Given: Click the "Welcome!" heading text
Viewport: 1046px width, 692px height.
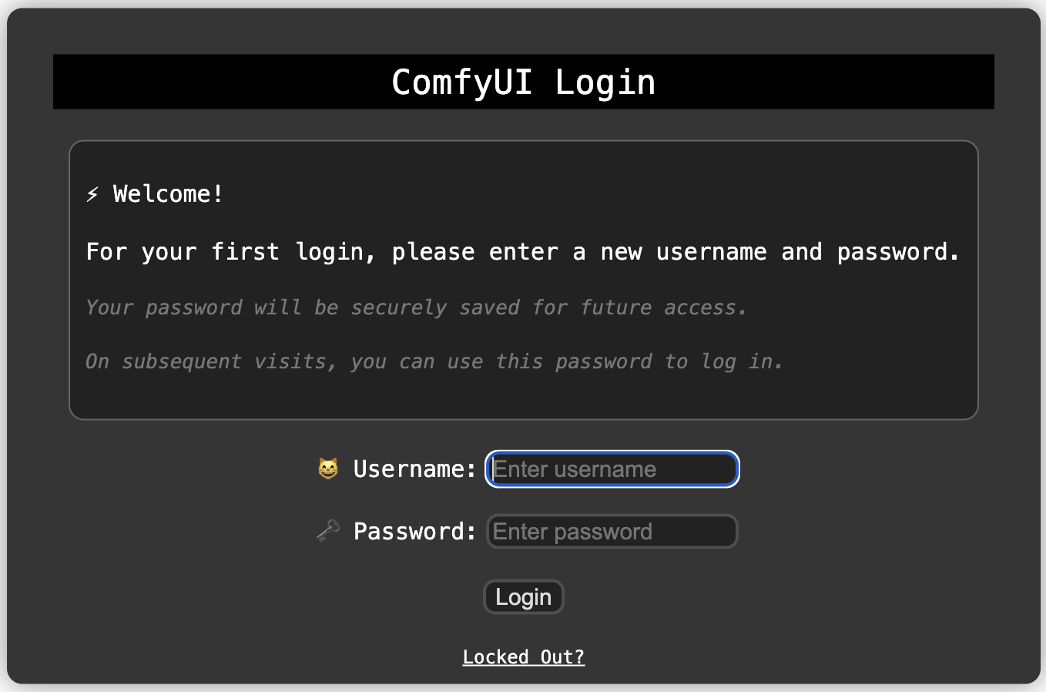Looking at the screenshot, I should tap(168, 194).
